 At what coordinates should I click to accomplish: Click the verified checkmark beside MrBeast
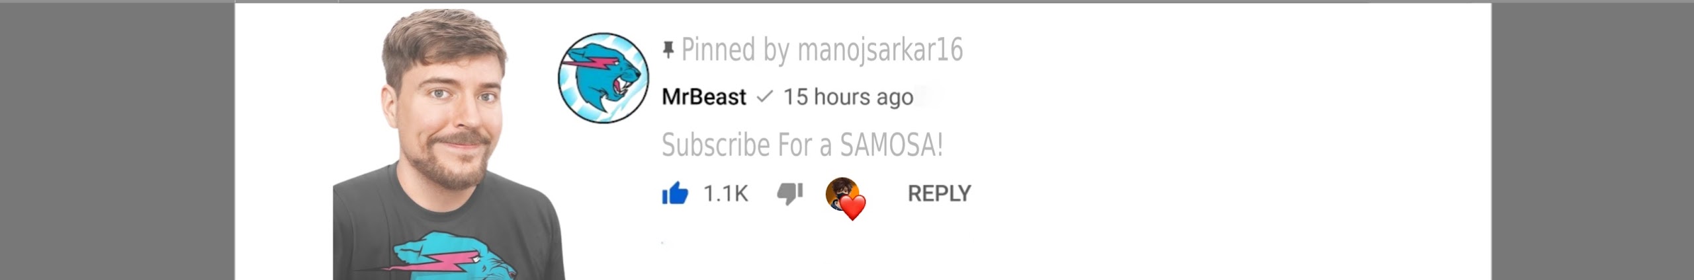tap(764, 97)
